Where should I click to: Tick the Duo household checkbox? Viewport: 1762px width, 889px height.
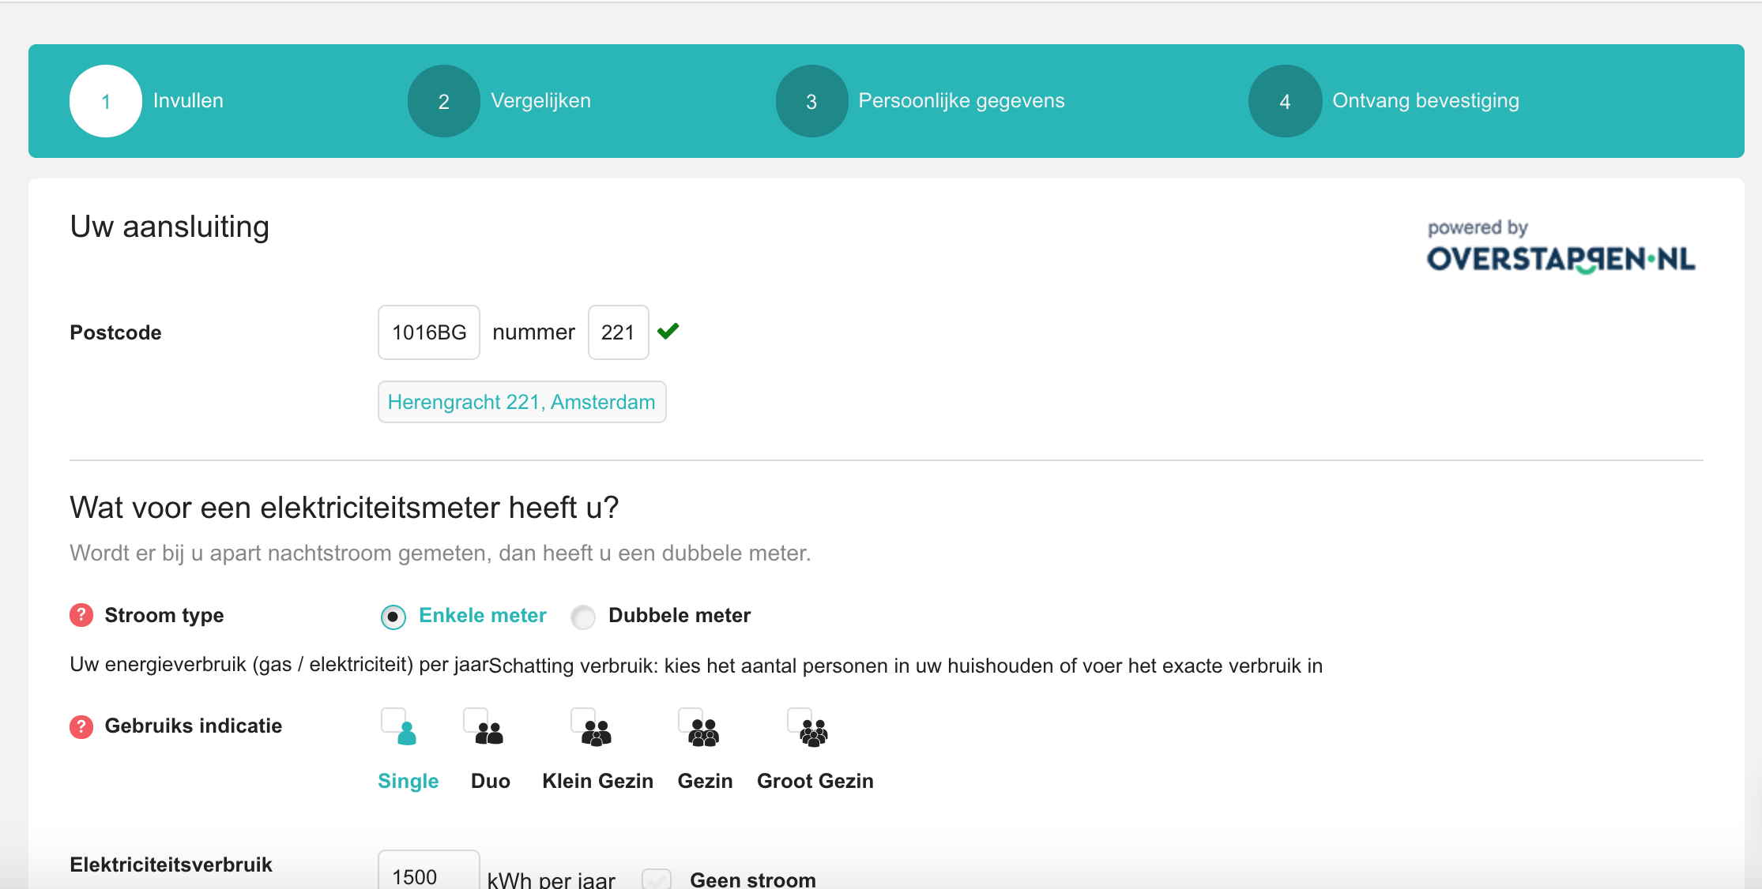click(475, 720)
